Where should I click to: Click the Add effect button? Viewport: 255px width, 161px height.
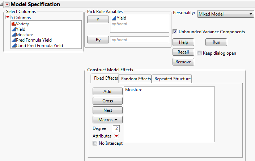[107, 92]
